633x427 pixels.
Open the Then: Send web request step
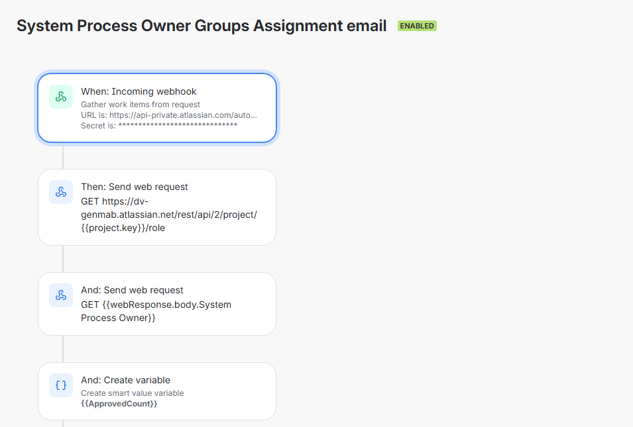[x=157, y=207]
